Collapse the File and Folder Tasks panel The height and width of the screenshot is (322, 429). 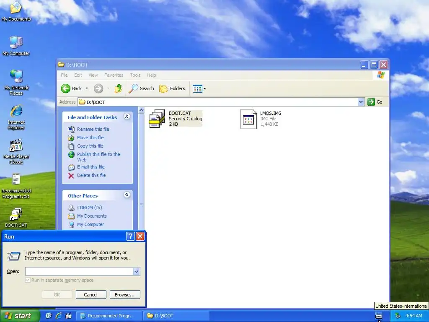point(127,117)
